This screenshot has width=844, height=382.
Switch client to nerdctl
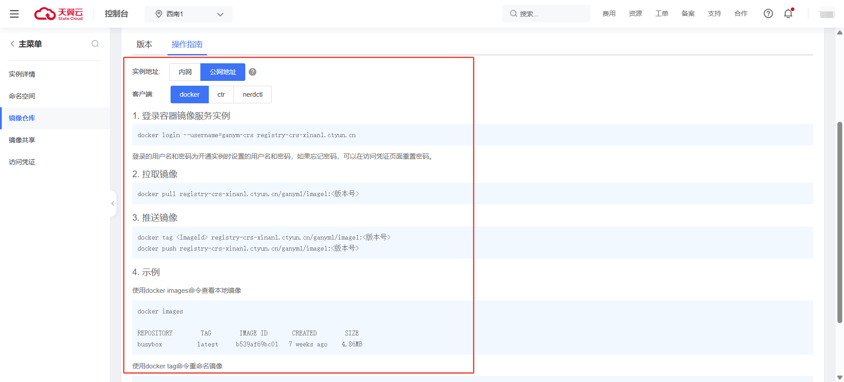point(252,95)
